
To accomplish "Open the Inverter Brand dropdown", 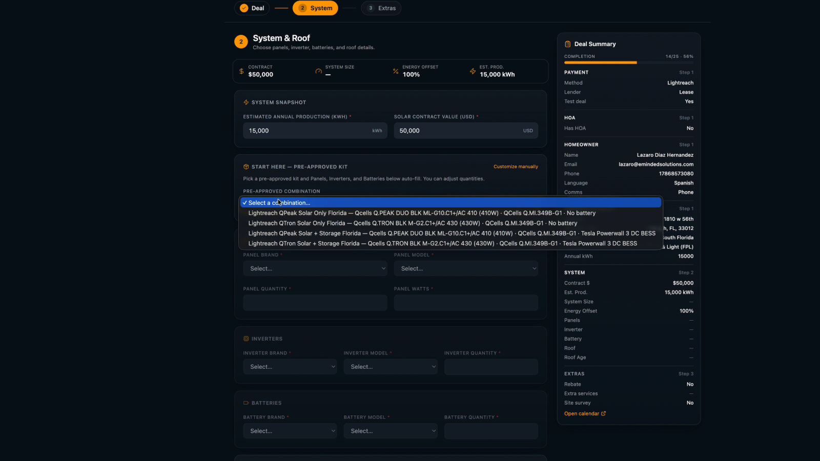I will (290, 367).
